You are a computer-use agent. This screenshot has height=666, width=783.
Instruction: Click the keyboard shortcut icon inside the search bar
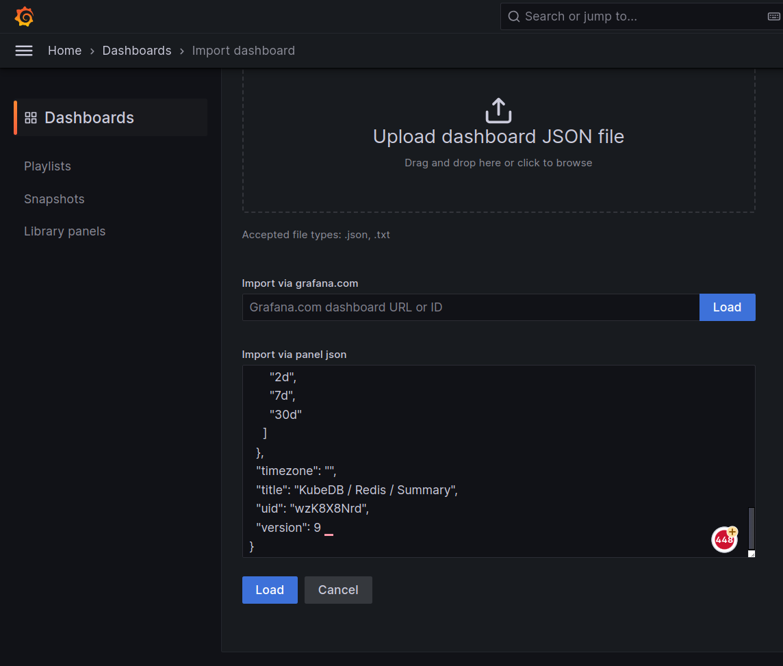(773, 16)
